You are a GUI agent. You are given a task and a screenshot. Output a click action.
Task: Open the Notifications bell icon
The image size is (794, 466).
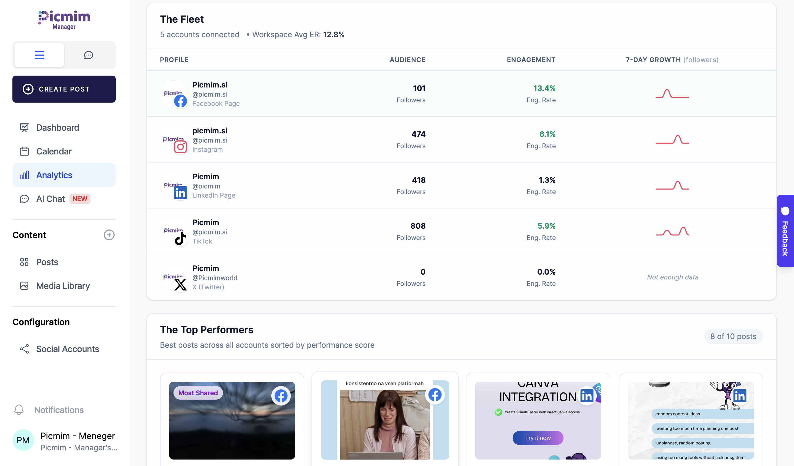pyautogui.click(x=19, y=410)
